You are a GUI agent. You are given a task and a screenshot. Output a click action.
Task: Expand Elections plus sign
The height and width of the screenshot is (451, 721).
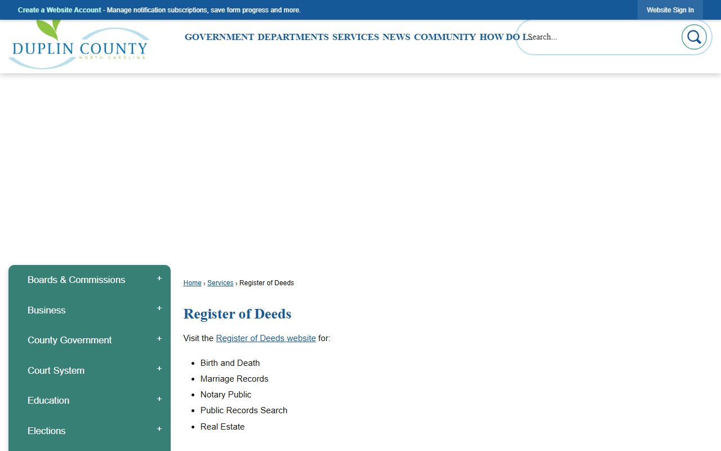point(159,429)
